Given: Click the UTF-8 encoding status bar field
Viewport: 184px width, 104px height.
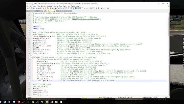Looking at the screenshot, I should coord(155,97).
